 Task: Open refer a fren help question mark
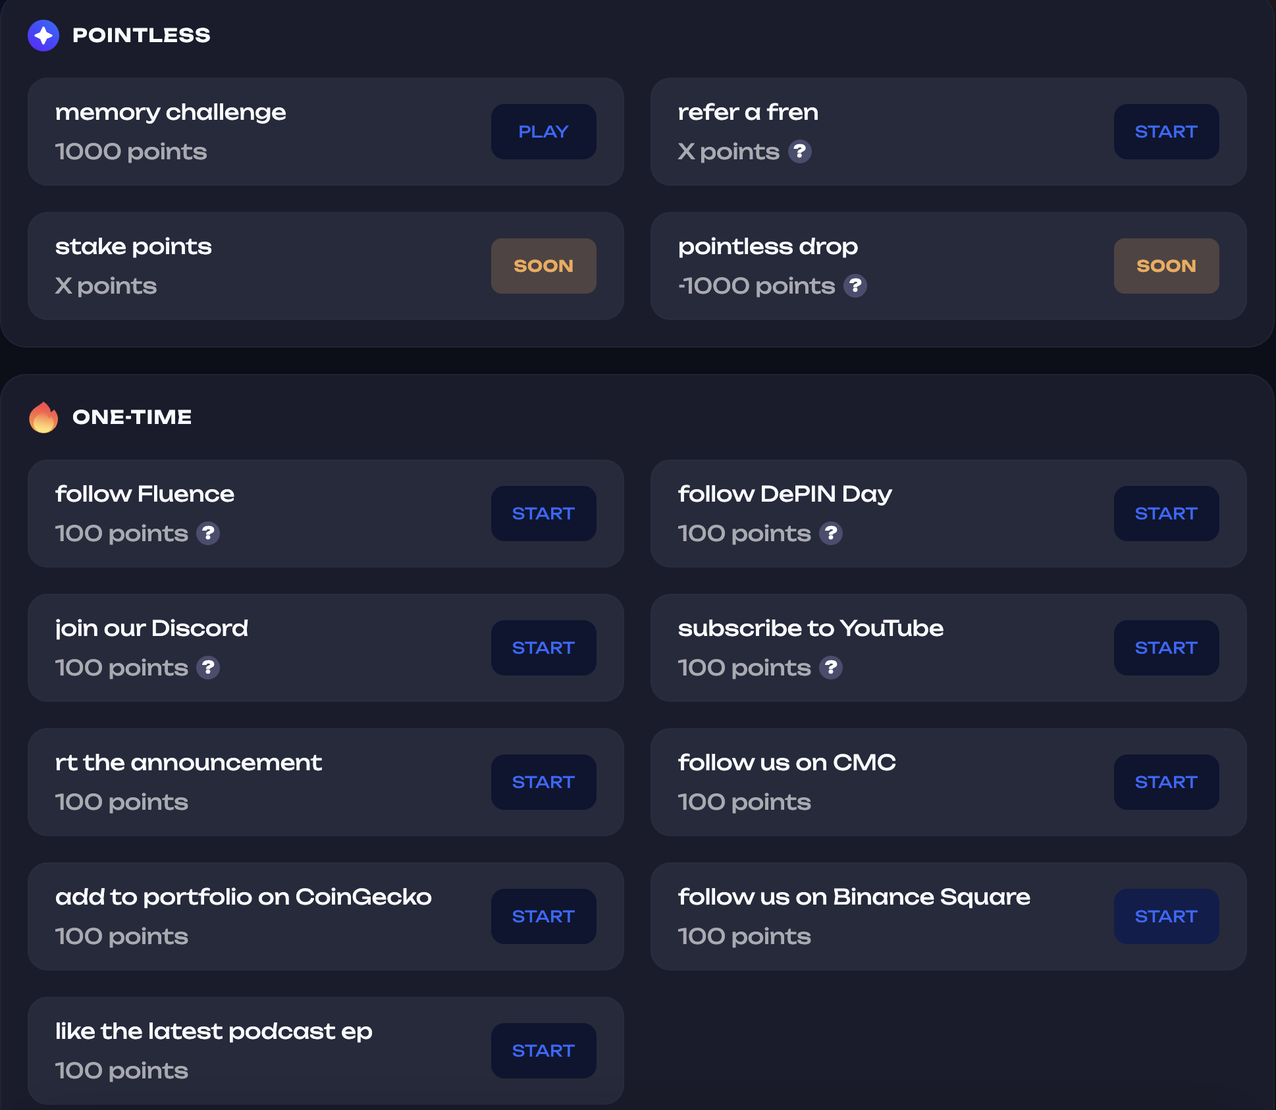800,151
